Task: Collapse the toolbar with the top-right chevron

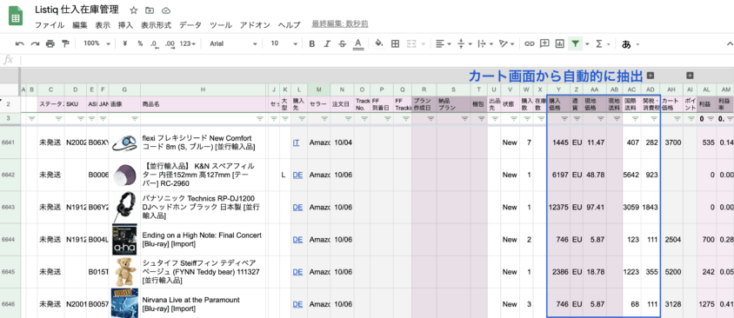Action: (729, 43)
